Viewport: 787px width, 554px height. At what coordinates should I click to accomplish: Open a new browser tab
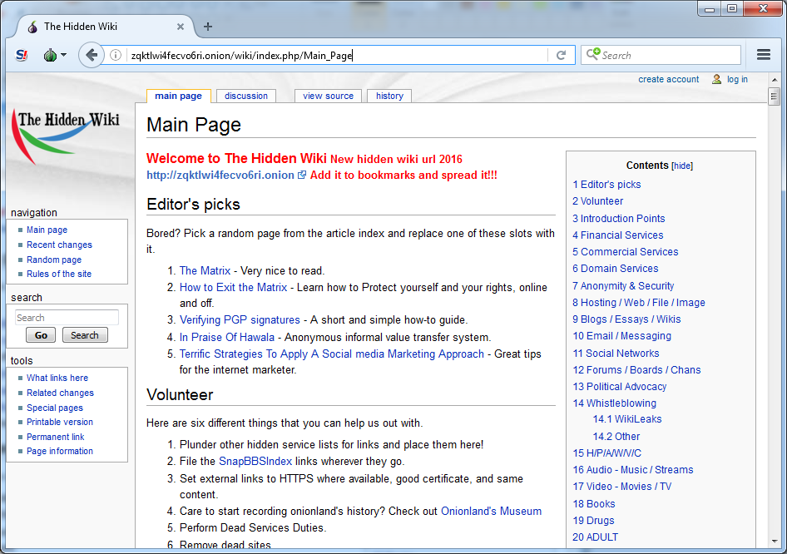click(208, 27)
